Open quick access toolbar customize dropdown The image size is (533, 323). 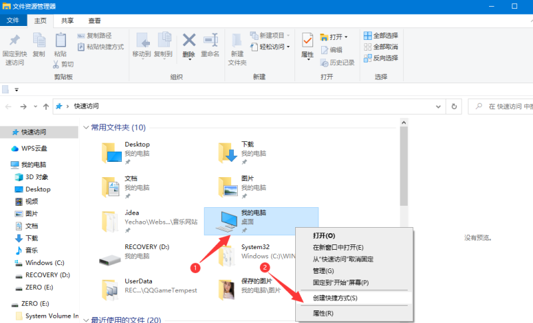16,90
